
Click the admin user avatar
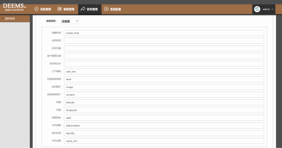257,9
